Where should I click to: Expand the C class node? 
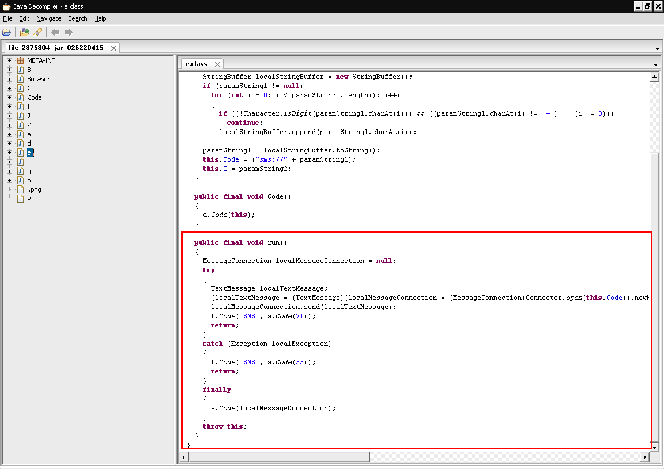(x=9, y=88)
